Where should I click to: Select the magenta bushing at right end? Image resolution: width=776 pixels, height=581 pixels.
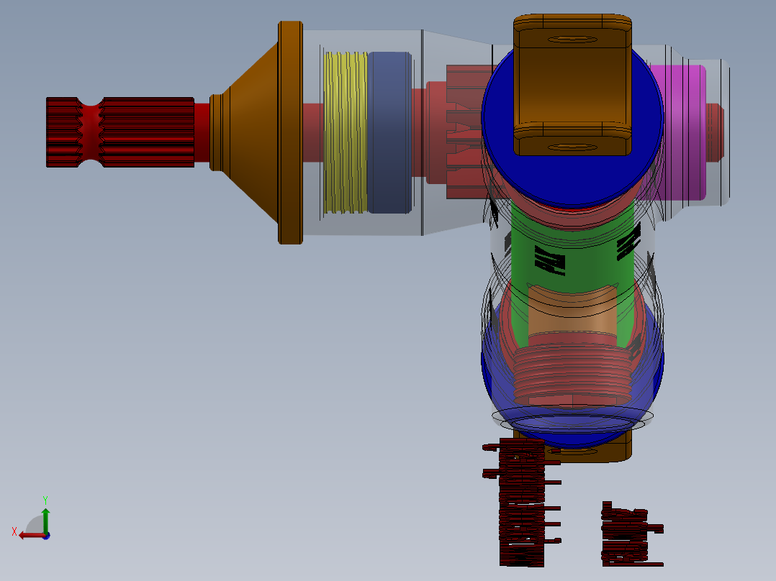pos(685,132)
